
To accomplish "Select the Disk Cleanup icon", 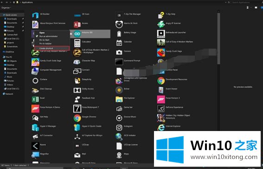I will click(x=35, y=90).
